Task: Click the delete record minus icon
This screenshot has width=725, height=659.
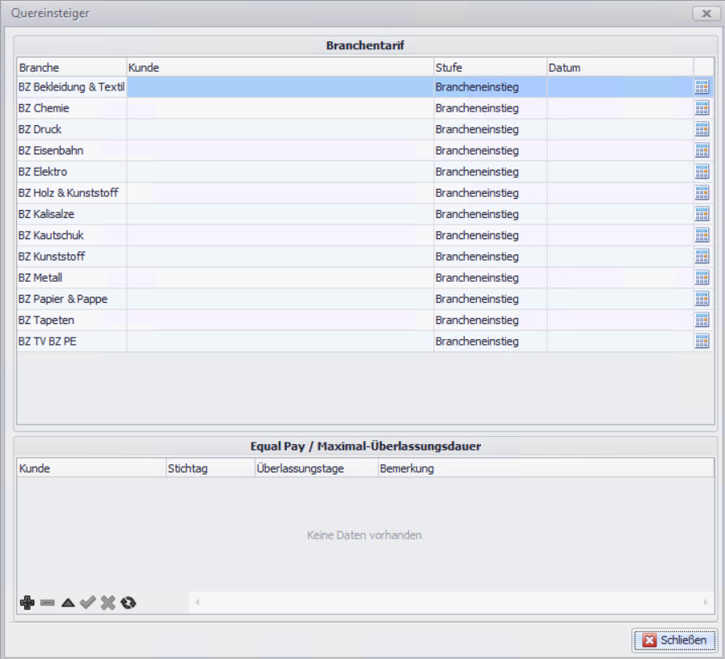Action: [x=47, y=602]
